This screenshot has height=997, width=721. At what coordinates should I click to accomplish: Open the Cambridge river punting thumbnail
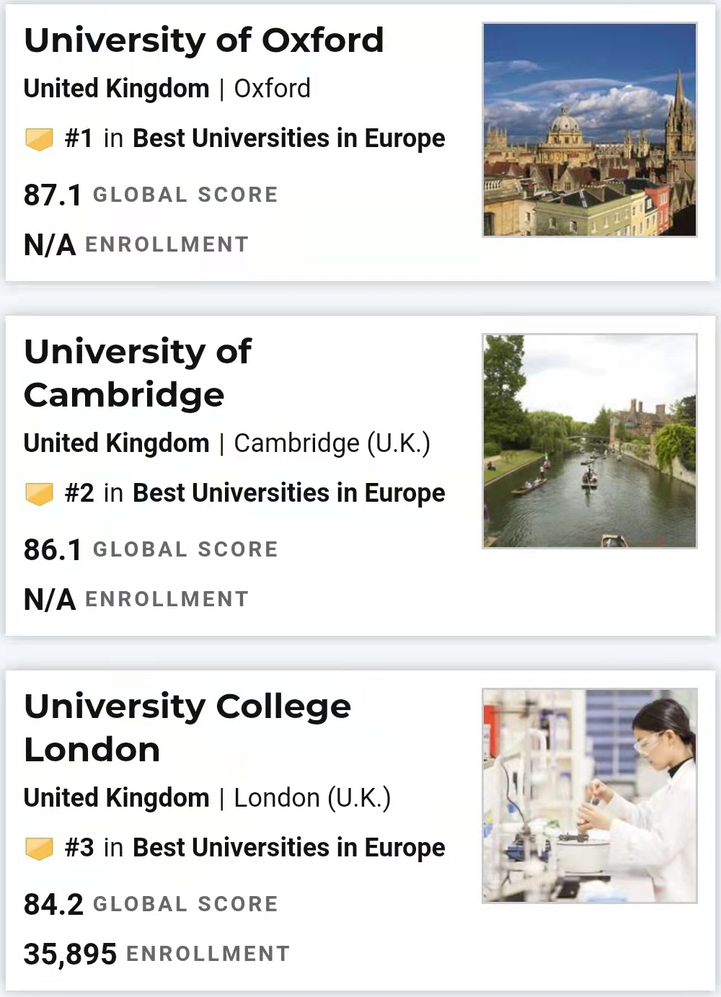[590, 441]
